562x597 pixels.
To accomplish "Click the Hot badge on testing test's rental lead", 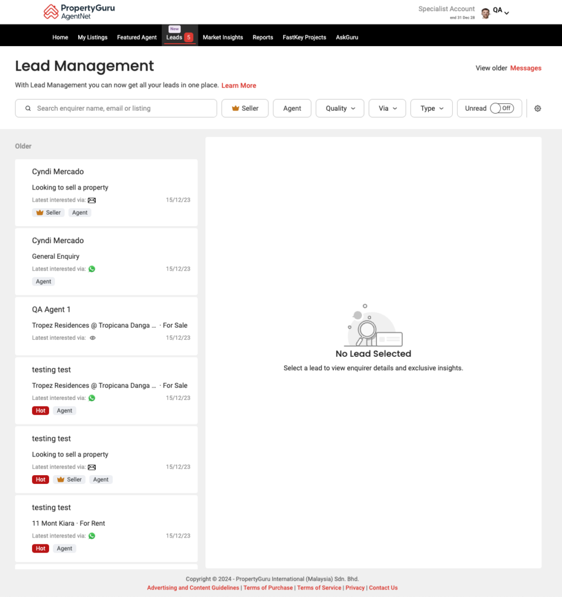I will tap(40, 548).
